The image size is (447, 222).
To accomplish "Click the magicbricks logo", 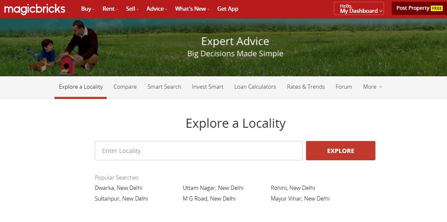I will coord(35,9).
